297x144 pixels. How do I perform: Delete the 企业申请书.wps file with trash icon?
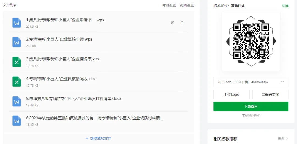[x=182, y=23]
